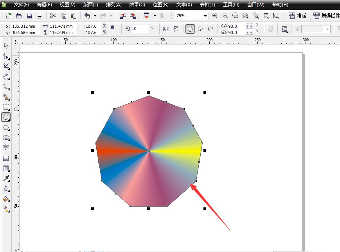Select the Shape tool

click(x=5, y=56)
